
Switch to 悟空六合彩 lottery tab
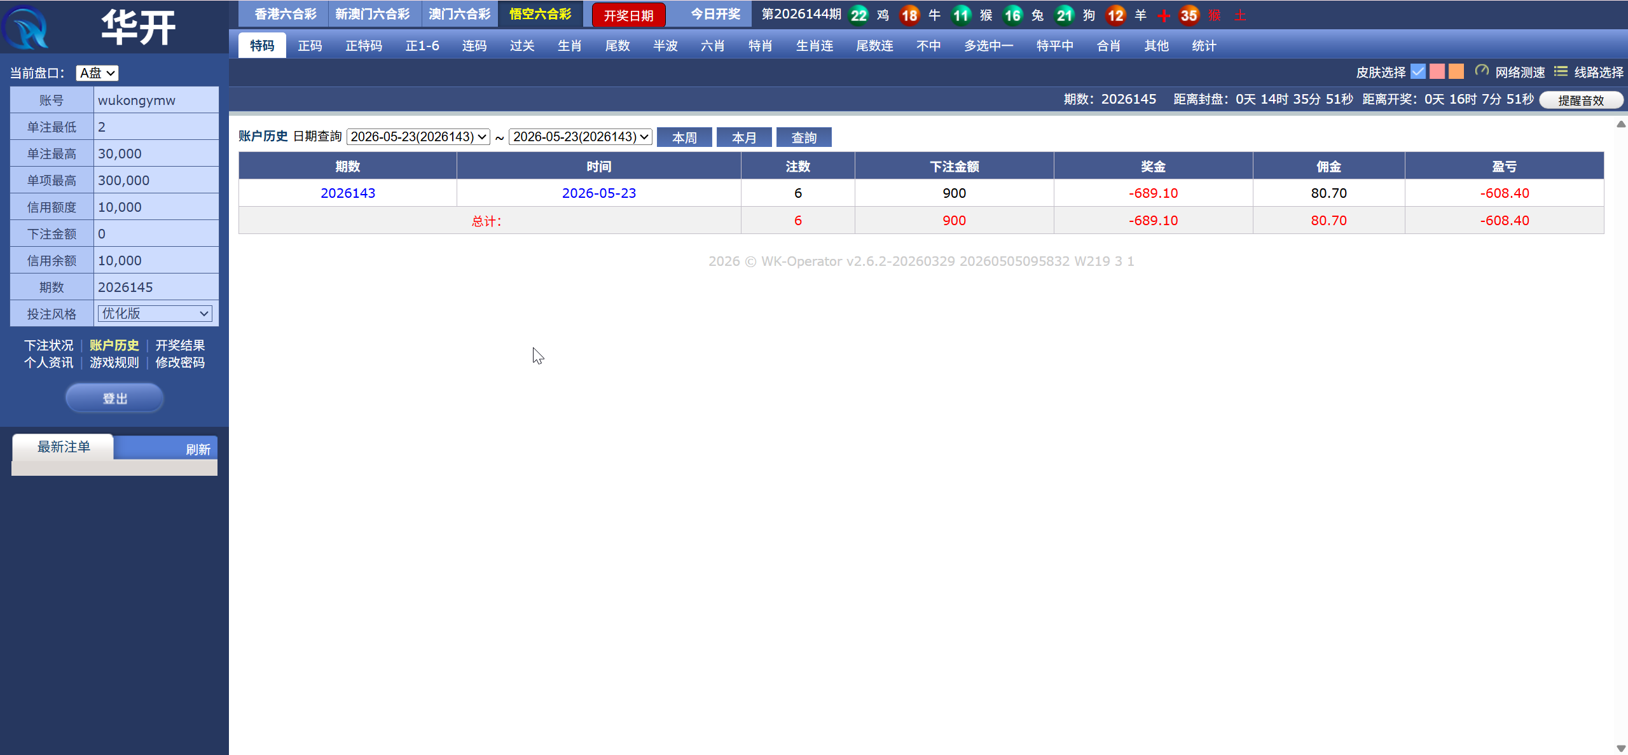[541, 14]
